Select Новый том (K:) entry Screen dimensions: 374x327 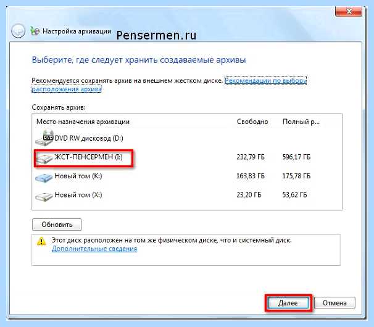[78, 176]
